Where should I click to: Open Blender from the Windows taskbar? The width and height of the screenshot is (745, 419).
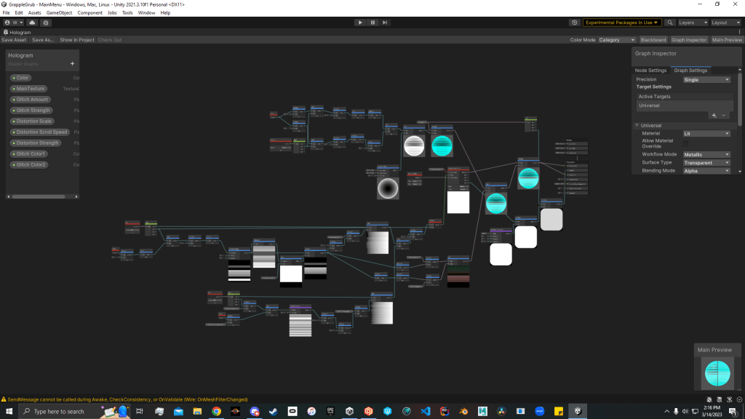[463, 411]
